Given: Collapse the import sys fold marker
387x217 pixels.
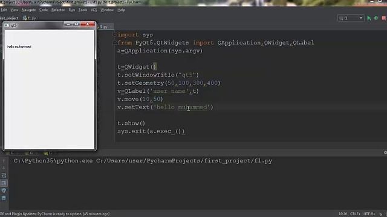Looking at the screenshot, I should [114, 35].
